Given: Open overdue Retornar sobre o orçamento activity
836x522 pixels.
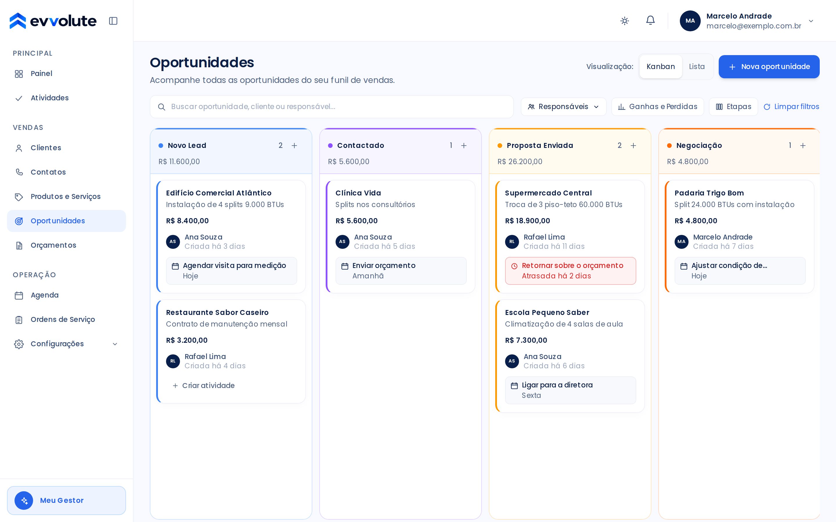Looking at the screenshot, I should (570, 271).
